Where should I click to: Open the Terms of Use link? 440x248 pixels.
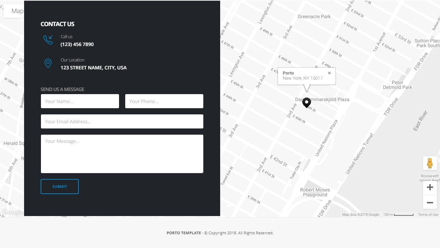(x=428, y=215)
